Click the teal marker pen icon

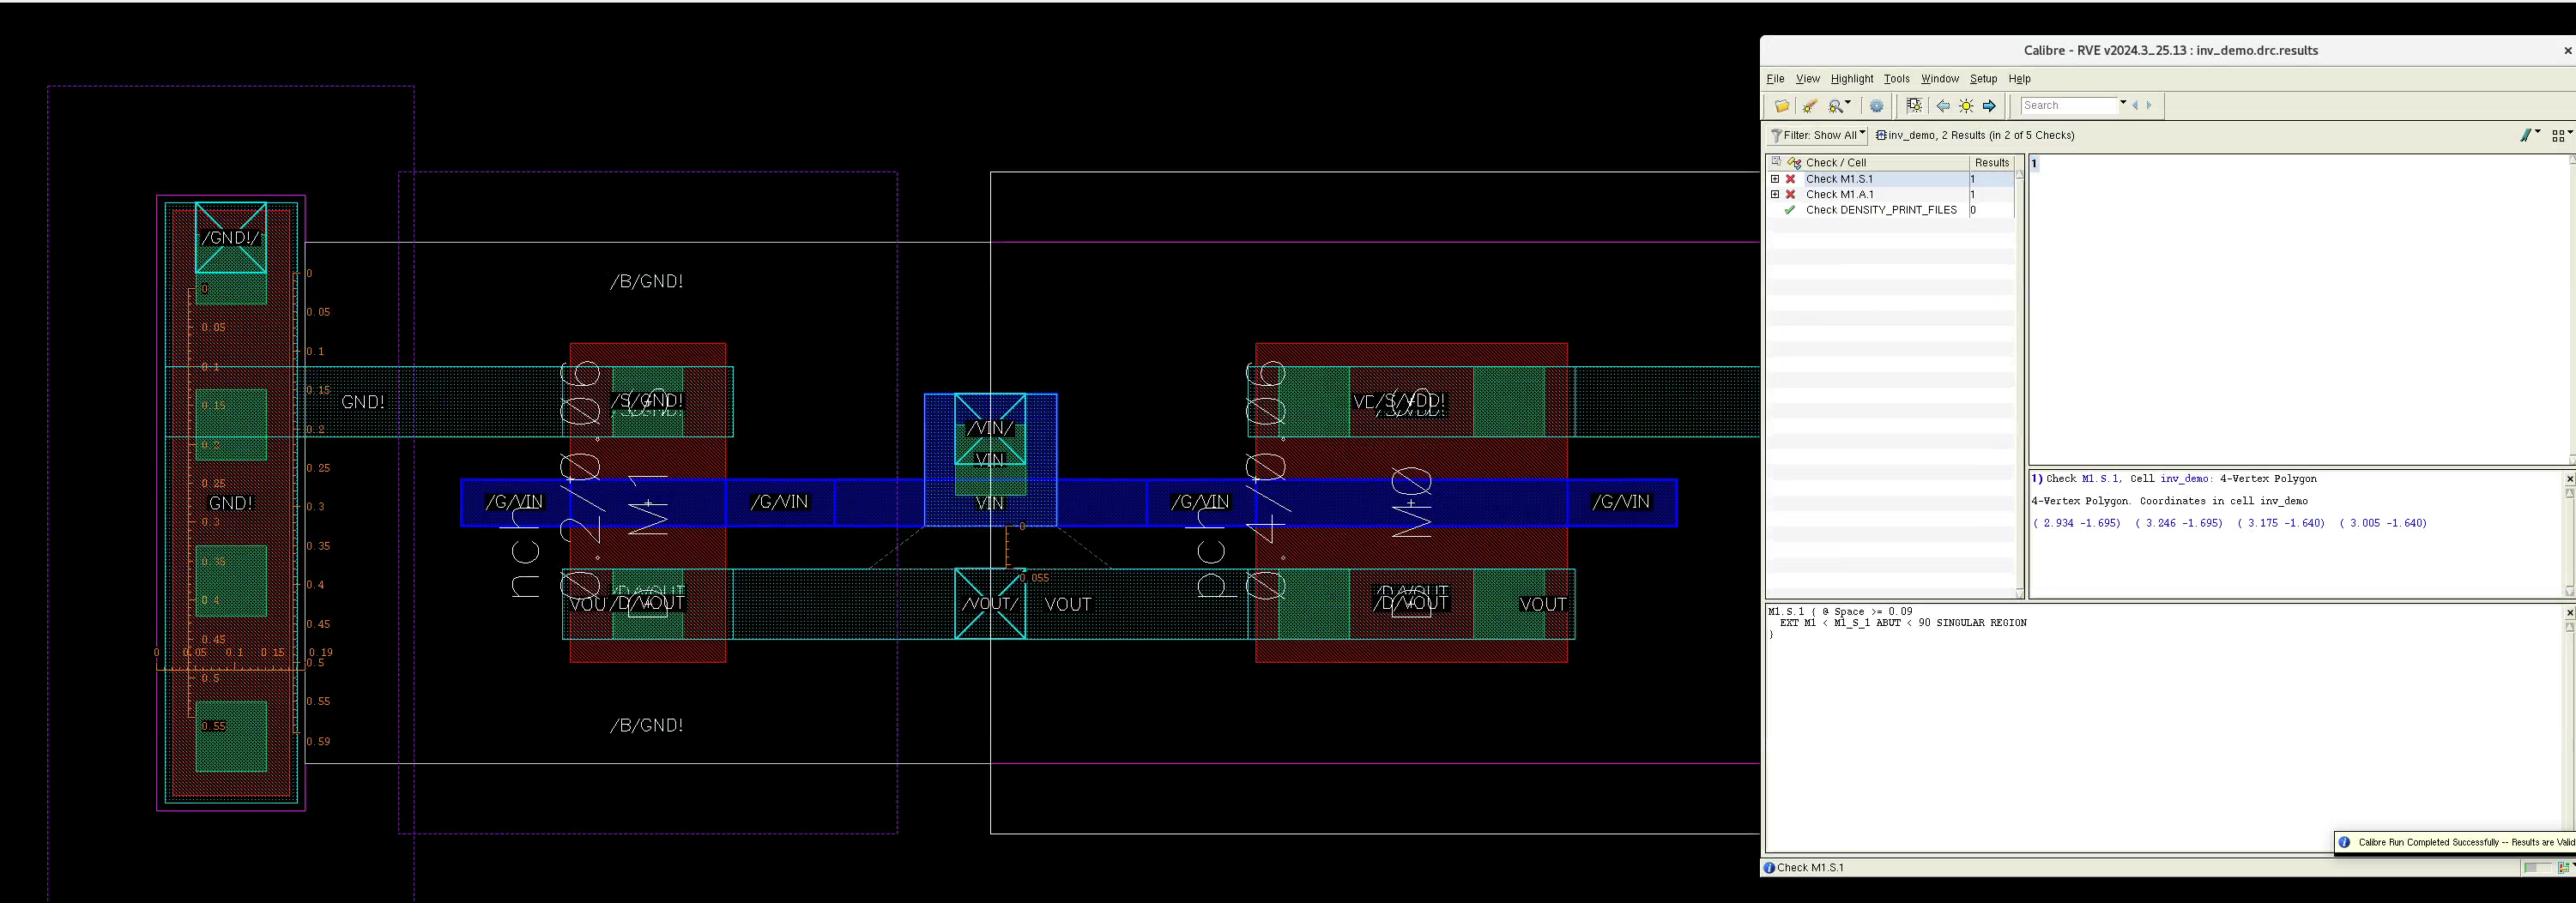2526,135
